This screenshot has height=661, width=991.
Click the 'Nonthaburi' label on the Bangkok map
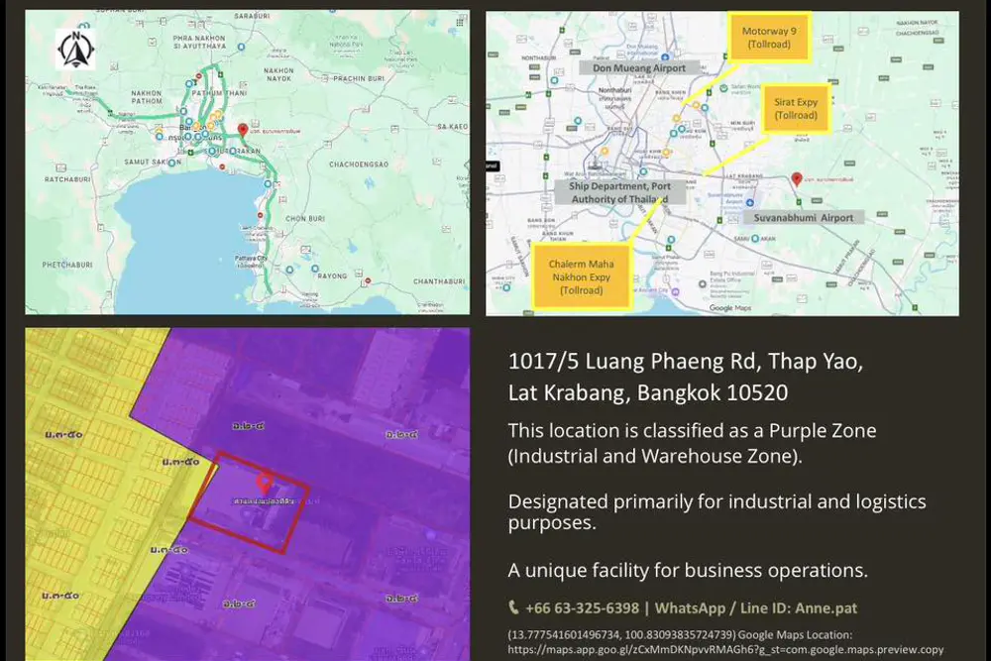(615, 90)
